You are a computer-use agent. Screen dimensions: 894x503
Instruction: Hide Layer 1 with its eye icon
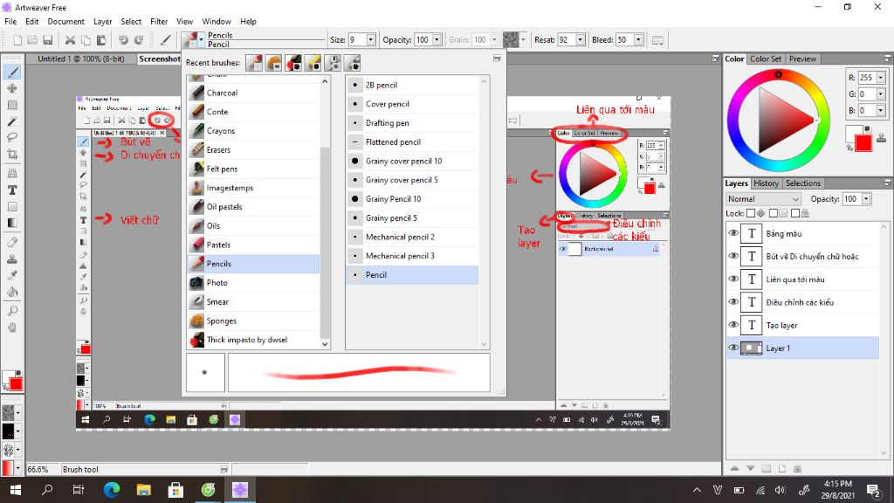(x=733, y=348)
